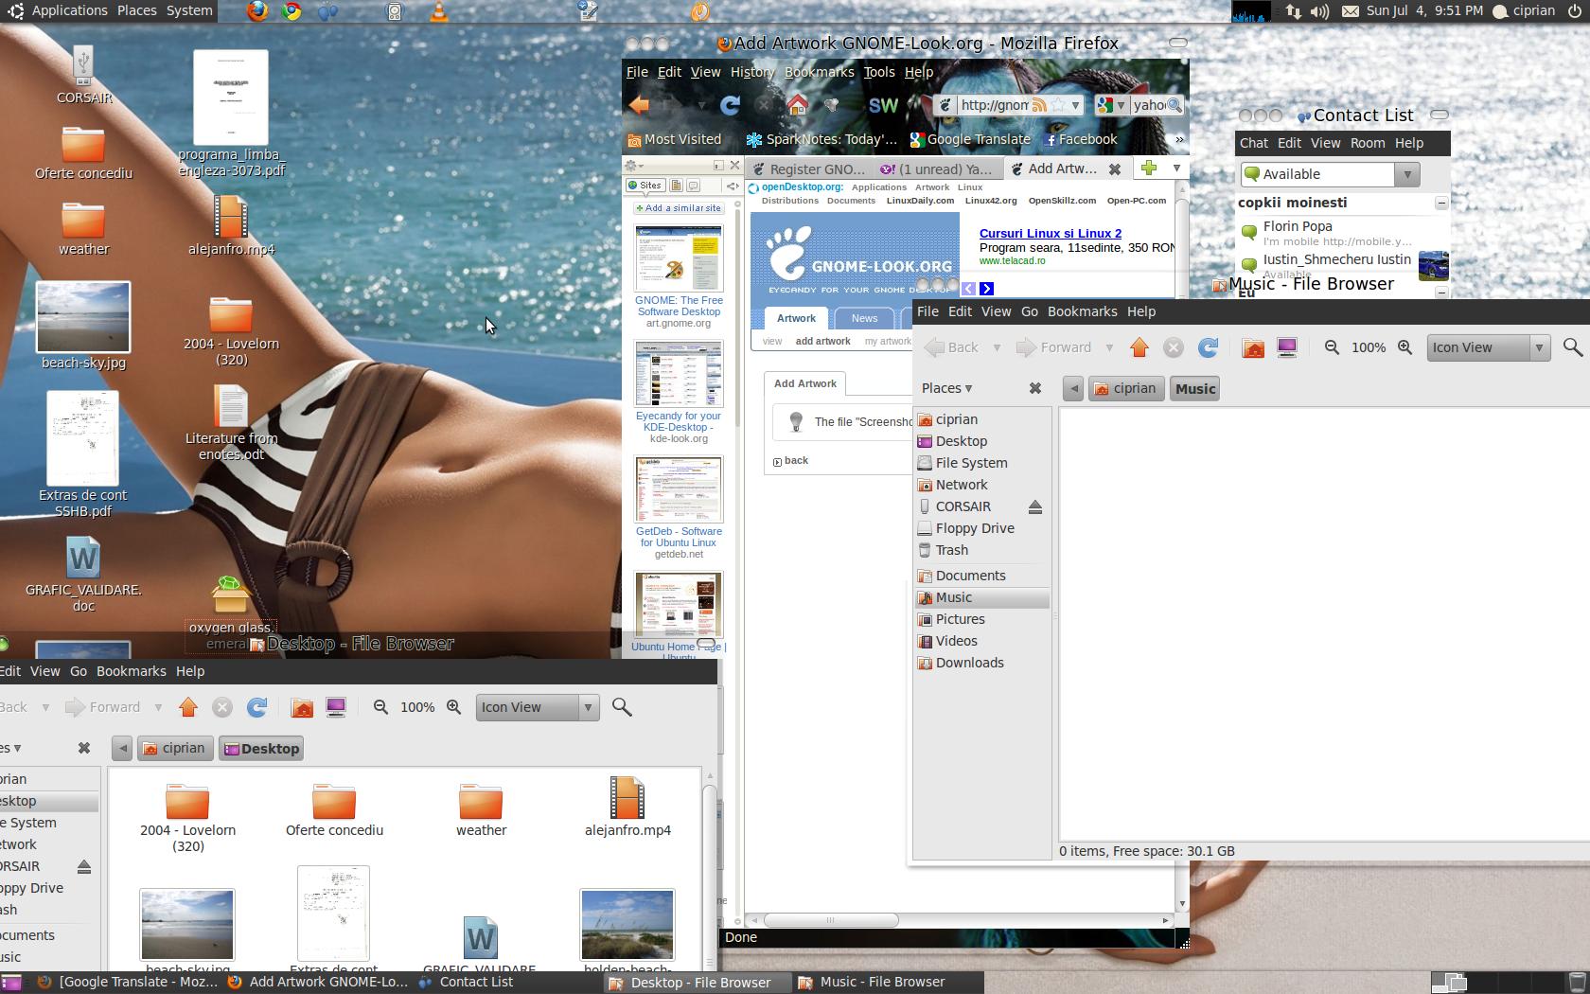Open the Places menu in top panel

[137, 10]
